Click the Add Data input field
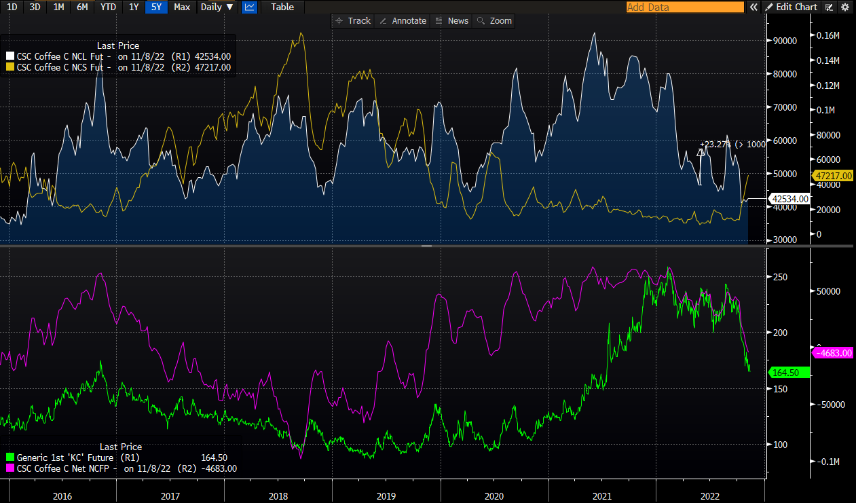Viewport: 856px width, 503px height. 684,7
